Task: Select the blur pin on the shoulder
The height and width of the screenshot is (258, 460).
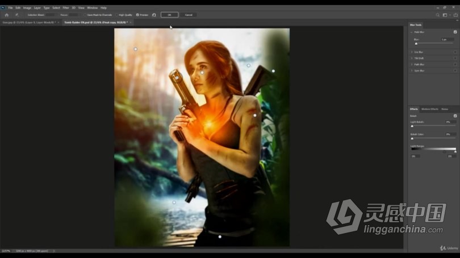Action: (255, 115)
